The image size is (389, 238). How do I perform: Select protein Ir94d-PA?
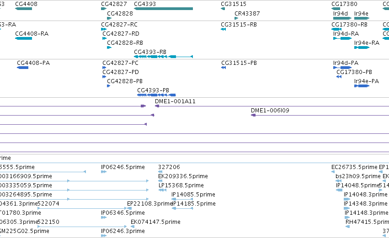point(346,63)
